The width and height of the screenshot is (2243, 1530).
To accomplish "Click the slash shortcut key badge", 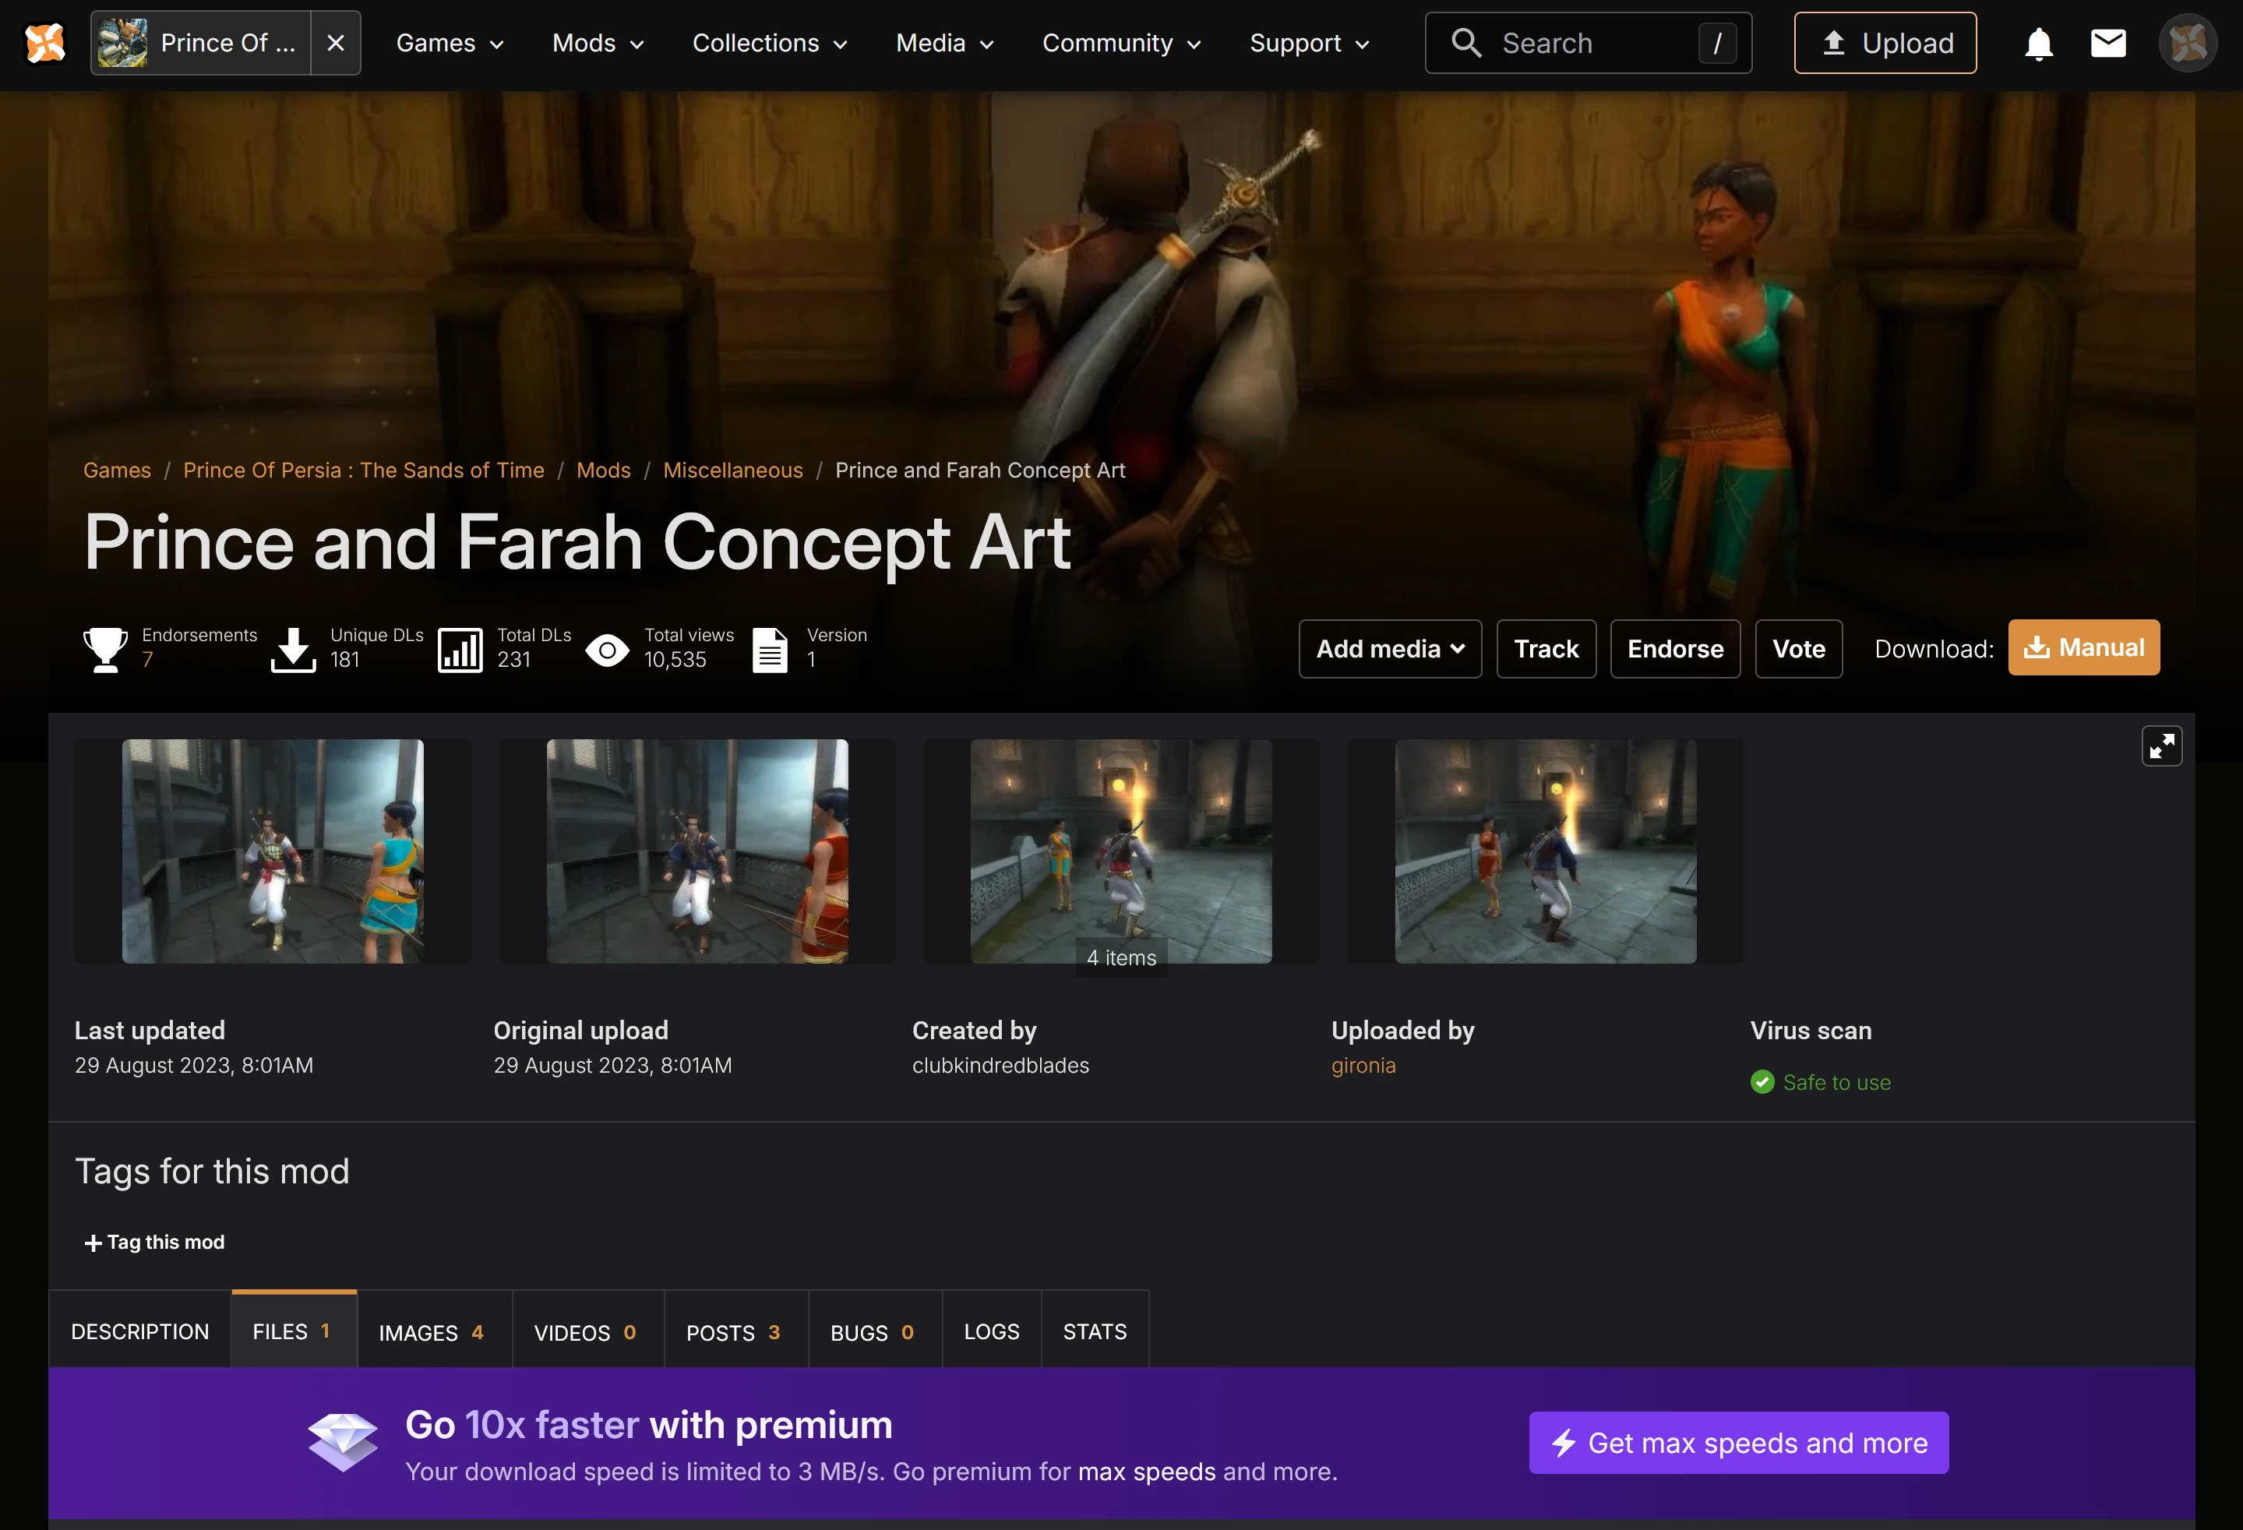I will (1717, 44).
